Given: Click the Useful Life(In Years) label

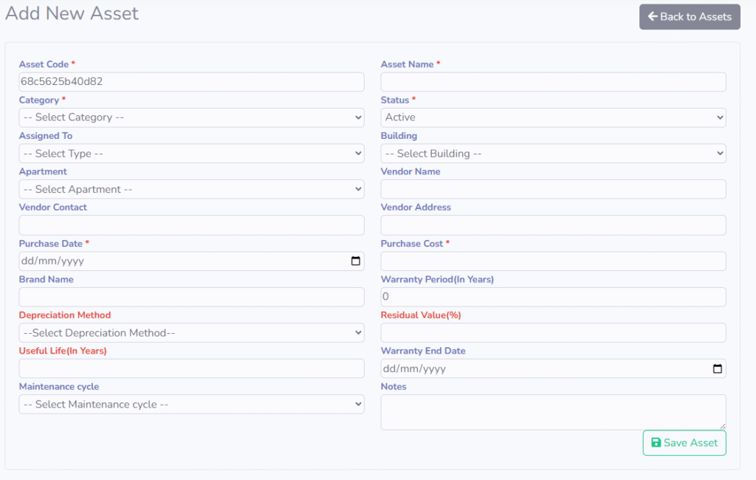Looking at the screenshot, I should 63,351.
